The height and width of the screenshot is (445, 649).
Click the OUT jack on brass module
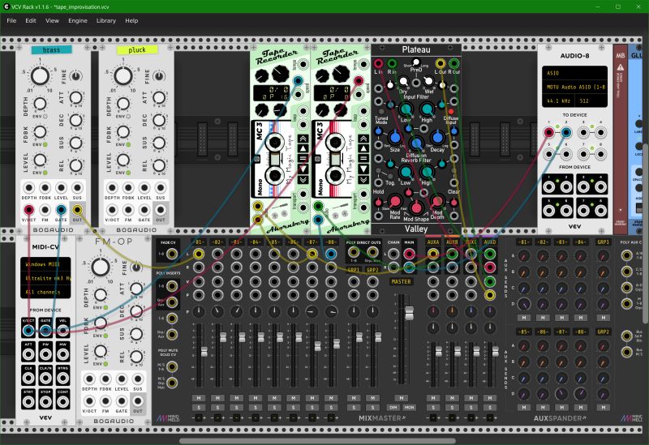(x=77, y=210)
